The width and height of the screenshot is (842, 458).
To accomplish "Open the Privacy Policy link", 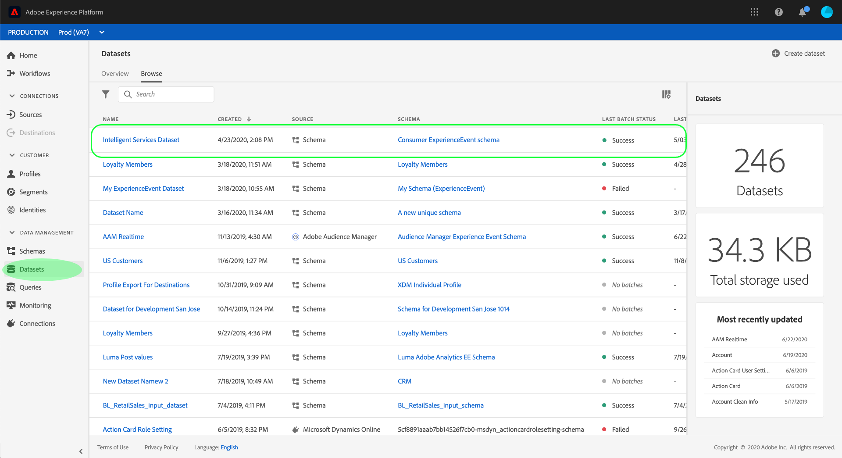I will 161,447.
